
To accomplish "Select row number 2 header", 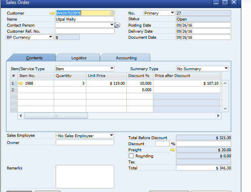I will coord(14,90).
